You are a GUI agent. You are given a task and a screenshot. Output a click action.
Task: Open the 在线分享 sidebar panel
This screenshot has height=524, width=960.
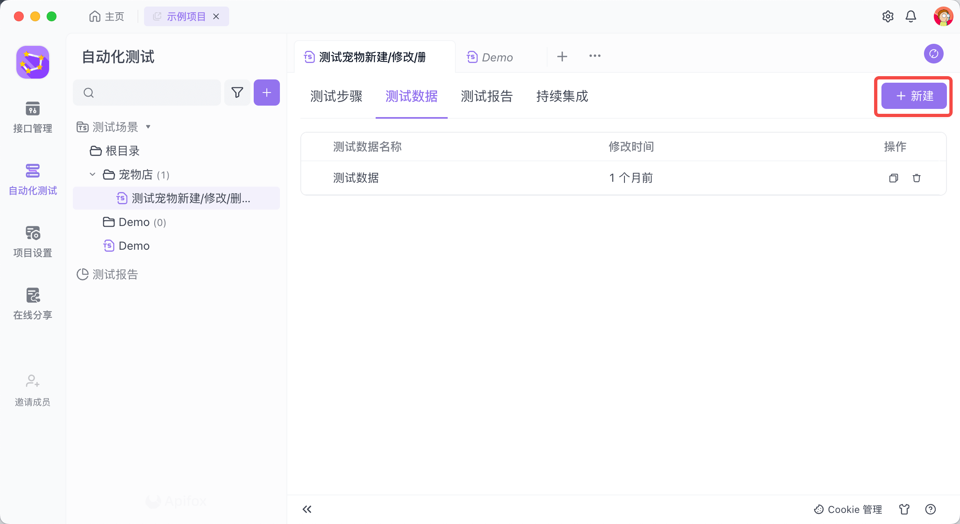click(32, 304)
